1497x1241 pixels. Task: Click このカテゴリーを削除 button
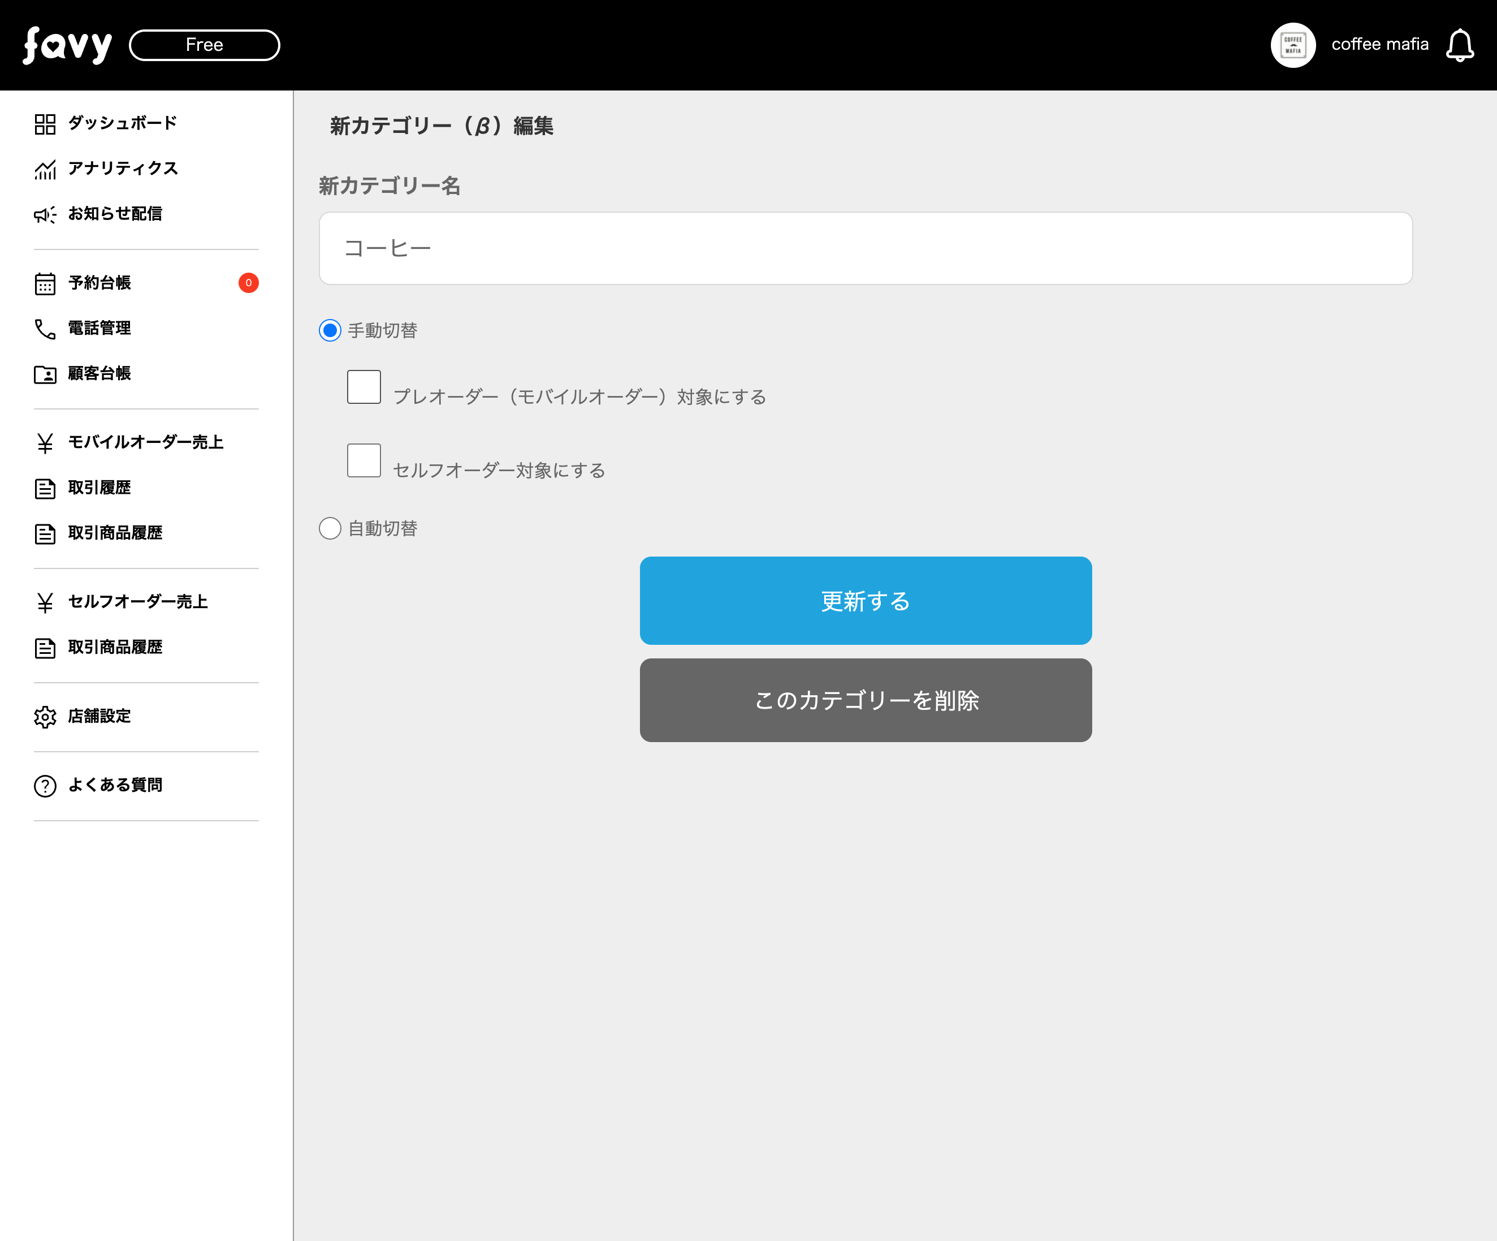866,700
